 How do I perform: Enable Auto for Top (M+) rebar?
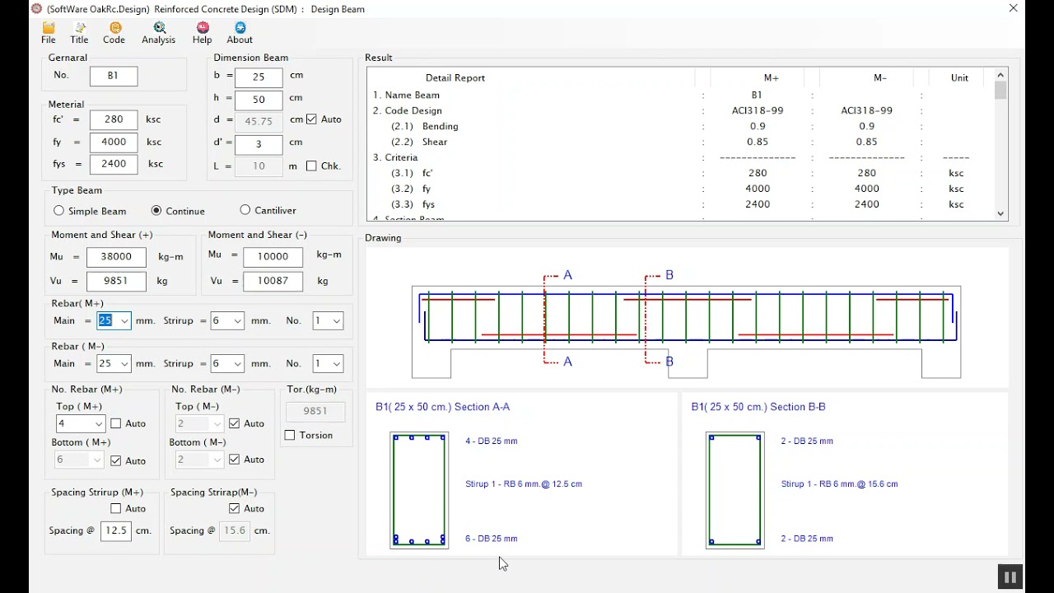[x=116, y=423]
